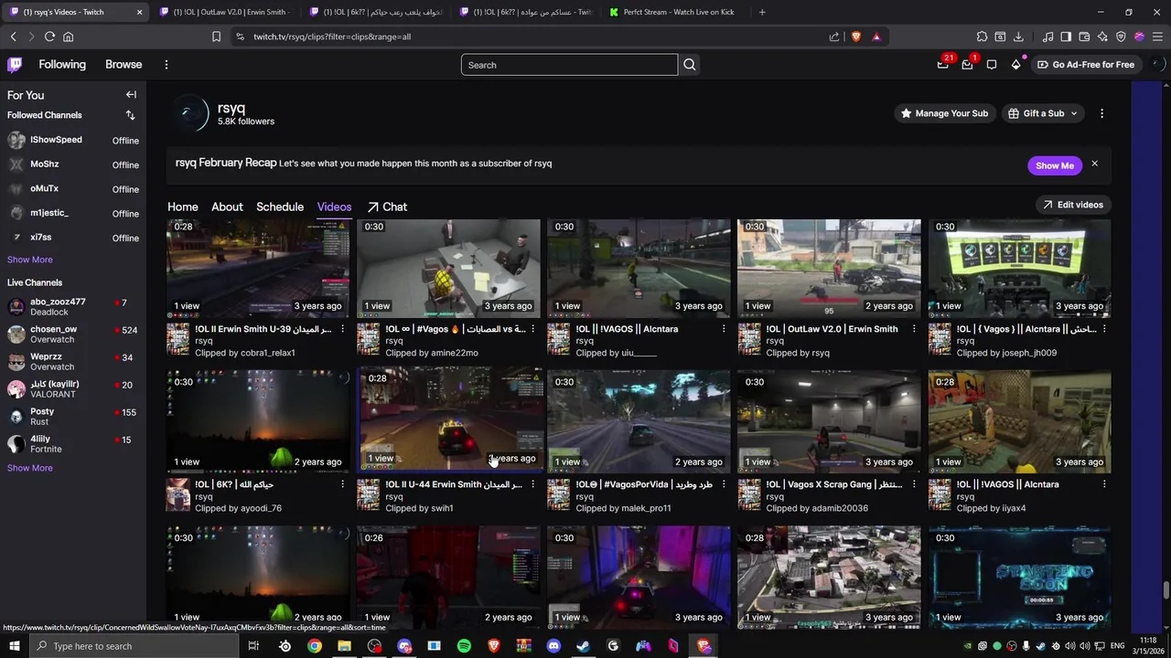Click into the Twitch search field
Viewport: 1171px width, 658px height.
click(x=569, y=65)
